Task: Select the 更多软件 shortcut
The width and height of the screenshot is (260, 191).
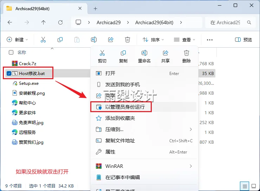Action: tap(27, 112)
